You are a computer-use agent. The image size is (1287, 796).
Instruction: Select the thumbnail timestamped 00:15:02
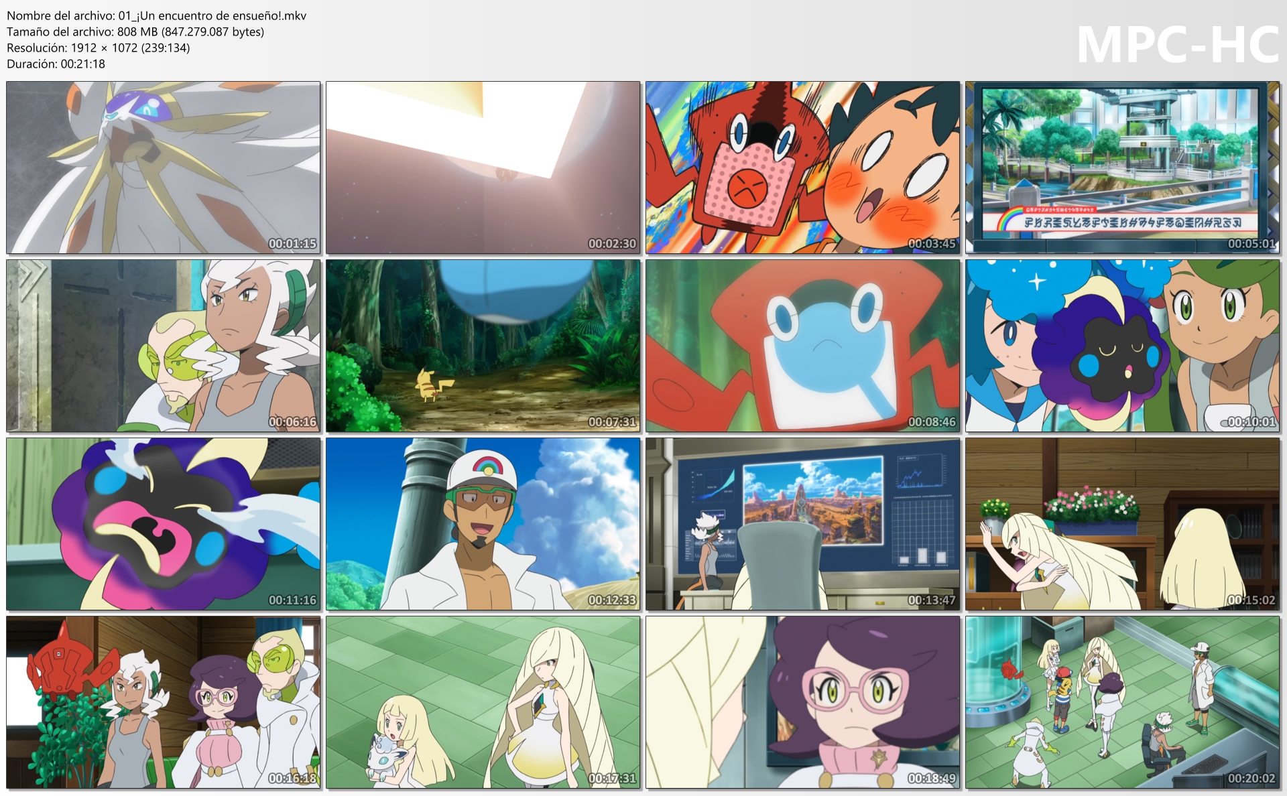1123,524
